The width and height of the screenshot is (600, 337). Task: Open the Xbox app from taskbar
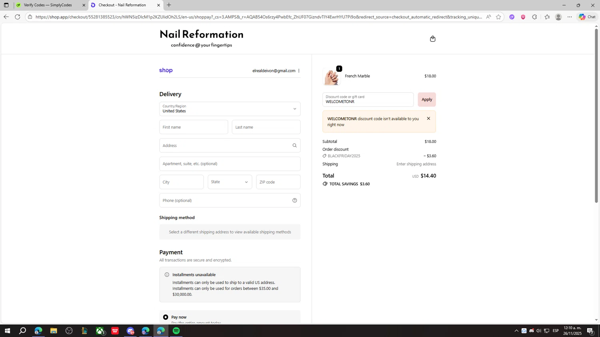(100, 331)
